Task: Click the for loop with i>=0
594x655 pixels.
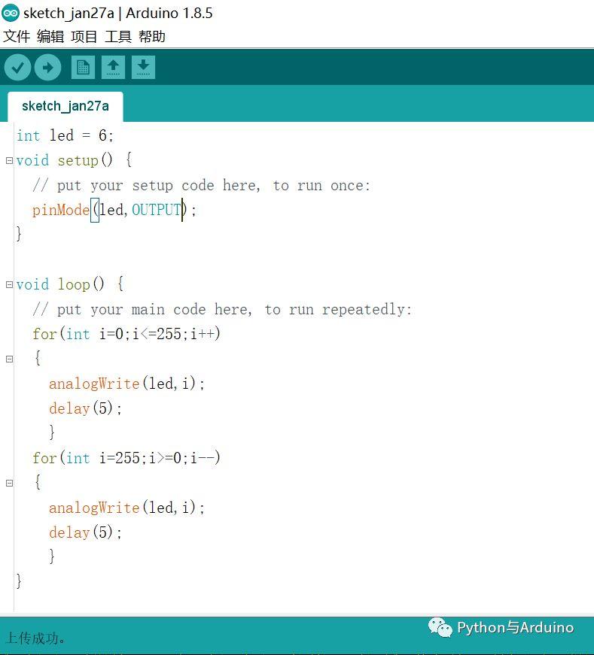Action: [x=126, y=458]
